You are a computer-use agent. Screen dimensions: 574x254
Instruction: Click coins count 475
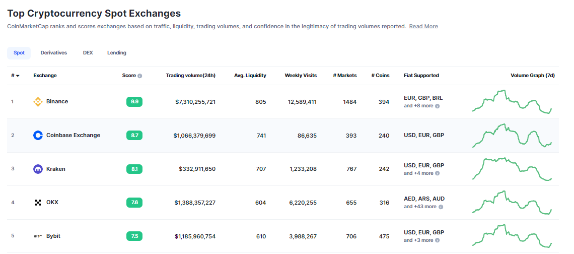pyautogui.click(x=384, y=236)
